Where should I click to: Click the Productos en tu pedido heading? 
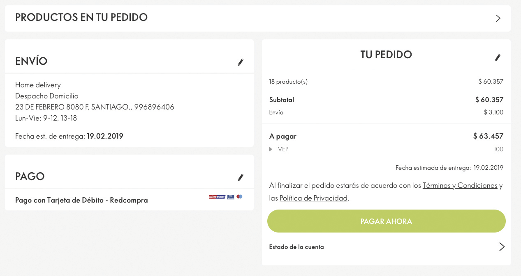[x=81, y=18]
